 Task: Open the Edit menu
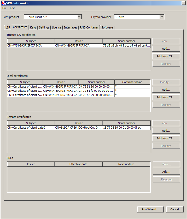click(x=12, y=8)
